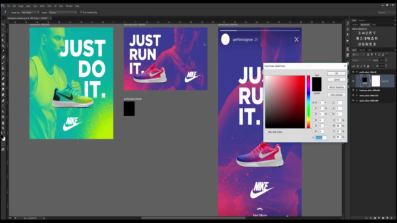Screen dimensions: 397x223
Task: Open the Sample All Layers dropdown
Action: coord(63,12)
